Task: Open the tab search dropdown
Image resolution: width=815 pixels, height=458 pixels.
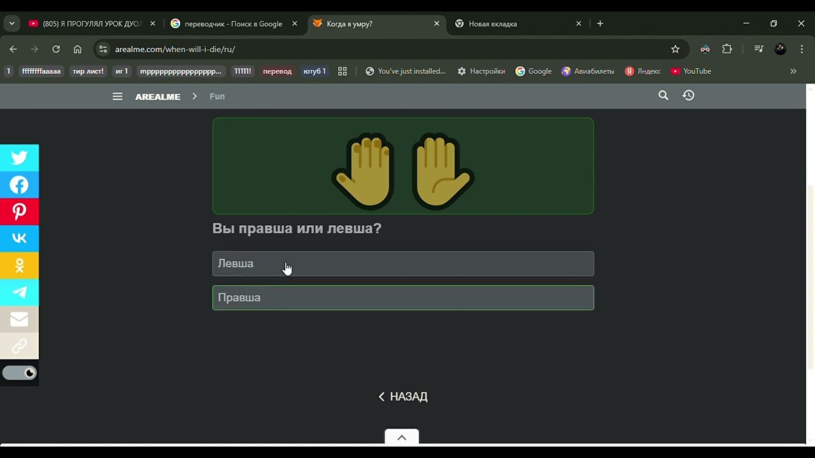Action: pyautogui.click(x=11, y=24)
